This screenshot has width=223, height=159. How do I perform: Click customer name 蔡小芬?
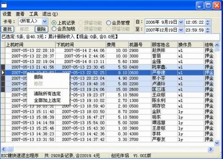coord(159,78)
